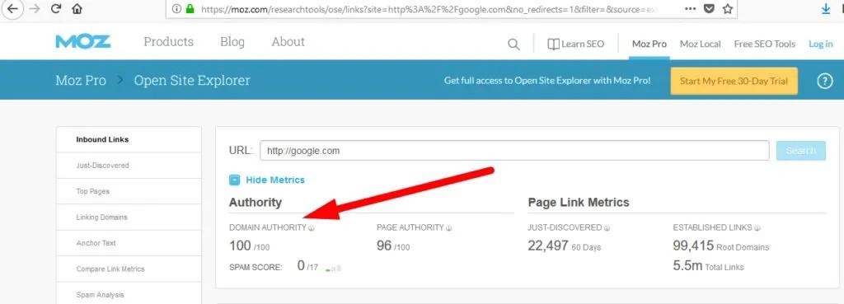The height and width of the screenshot is (304, 844).
Task: Click the browser back arrow icon
Action: pyautogui.click(x=12, y=9)
